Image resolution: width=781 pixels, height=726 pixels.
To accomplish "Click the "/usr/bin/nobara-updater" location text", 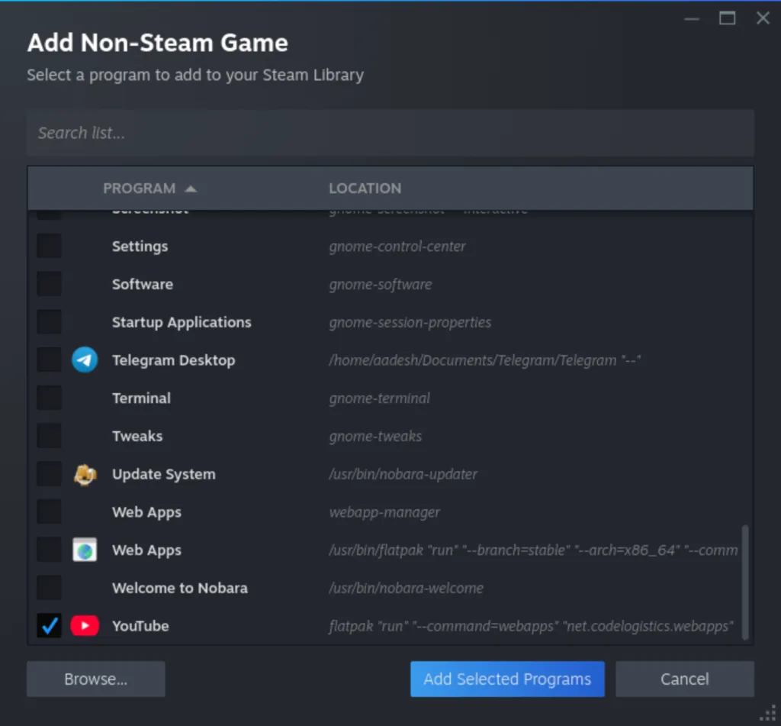I will (x=403, y=474).
